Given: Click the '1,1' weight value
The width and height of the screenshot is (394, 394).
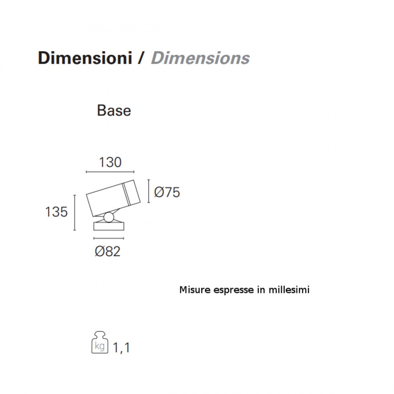Looking at the screenshot, I should [x=121, y=347].
